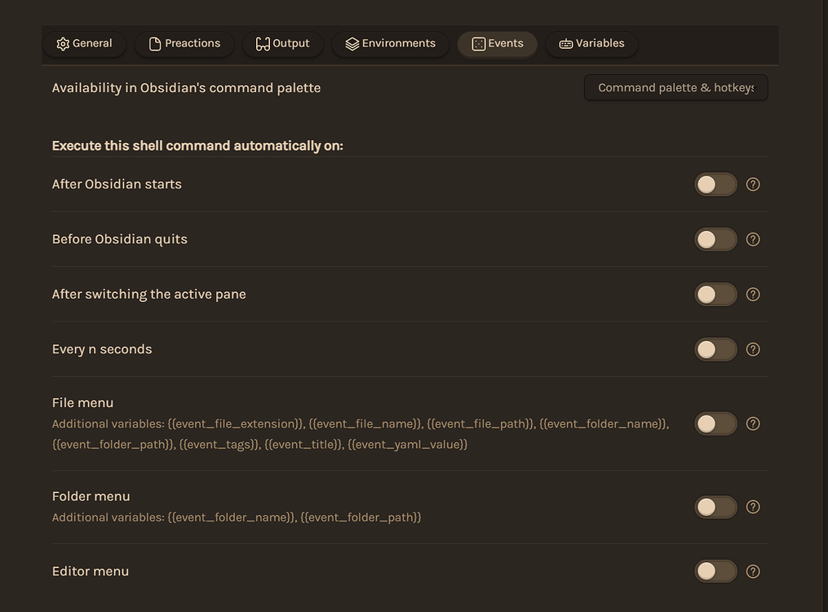This screenshot has width=828, height=612.
Task: Select the Environments tab
Action: point(390,44)
